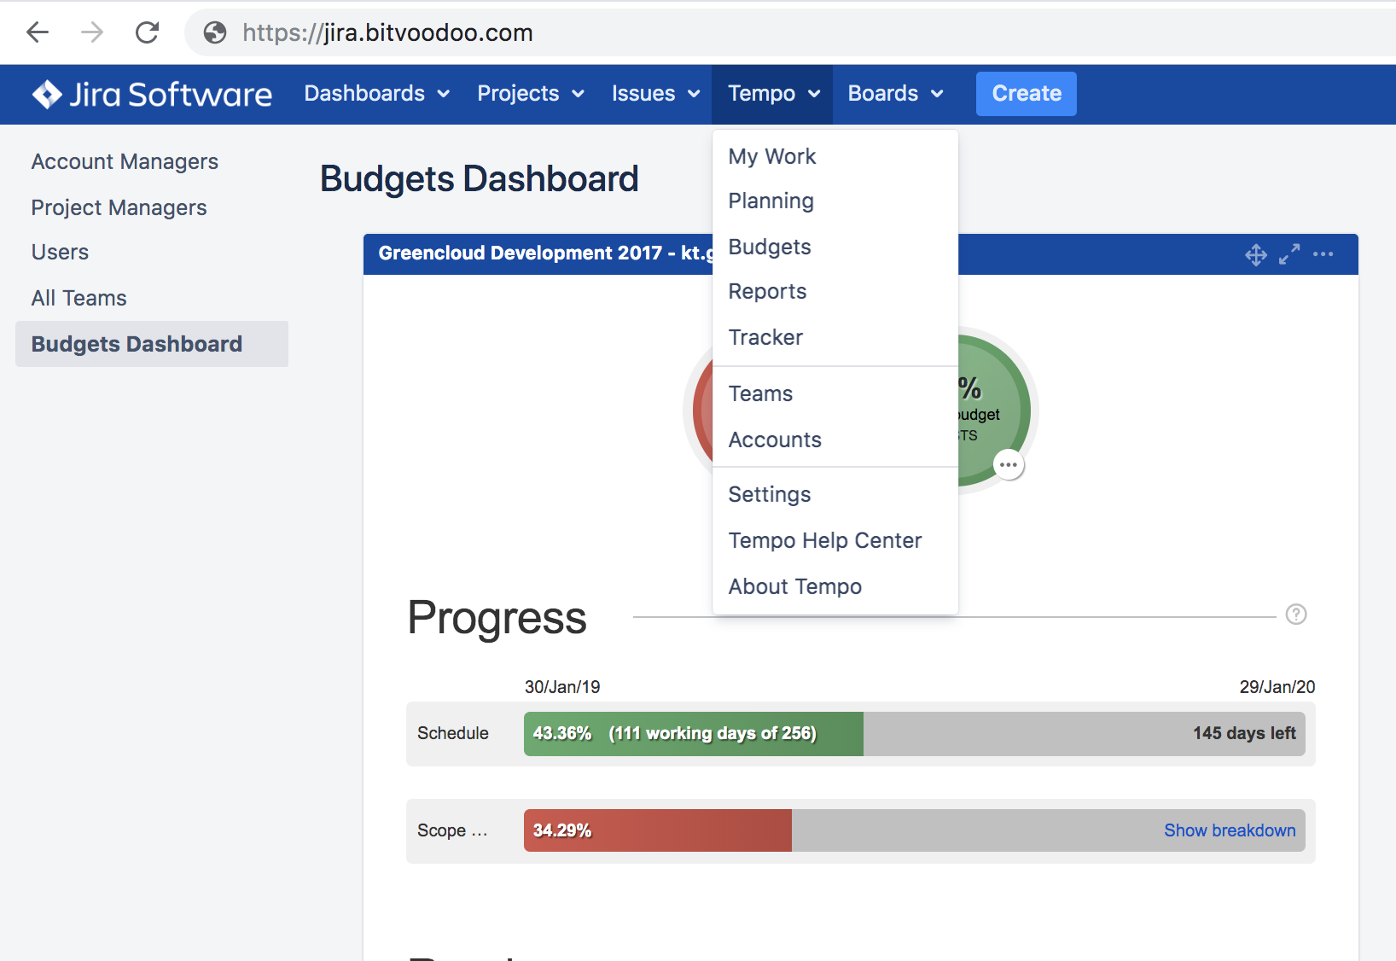Go to Users in sidebar
This screenshot has height=961, width=1396.
point(60,253)
